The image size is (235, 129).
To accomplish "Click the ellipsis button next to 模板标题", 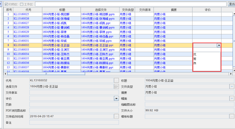I will tap(232, 116).
